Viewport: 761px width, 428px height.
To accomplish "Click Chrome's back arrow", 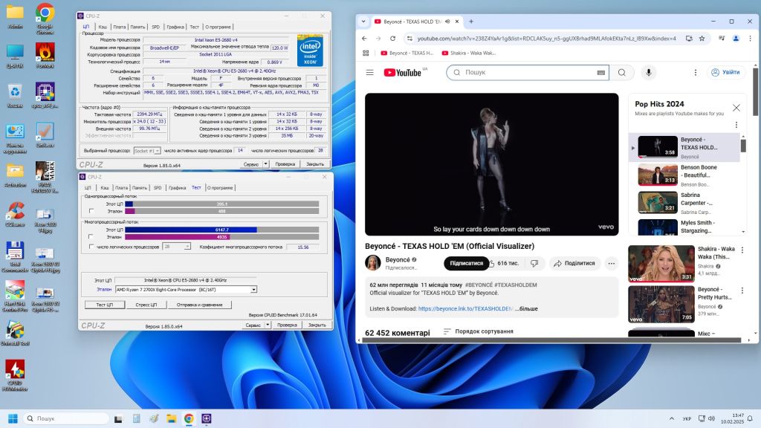I will tap(364, 39).
